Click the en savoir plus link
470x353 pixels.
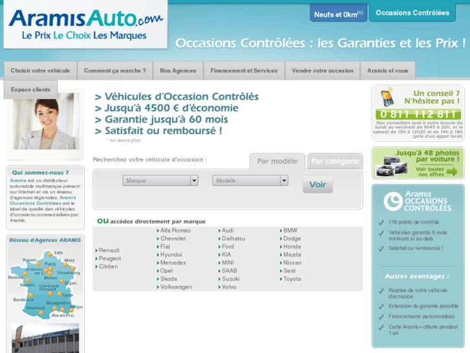pos(125,141)
